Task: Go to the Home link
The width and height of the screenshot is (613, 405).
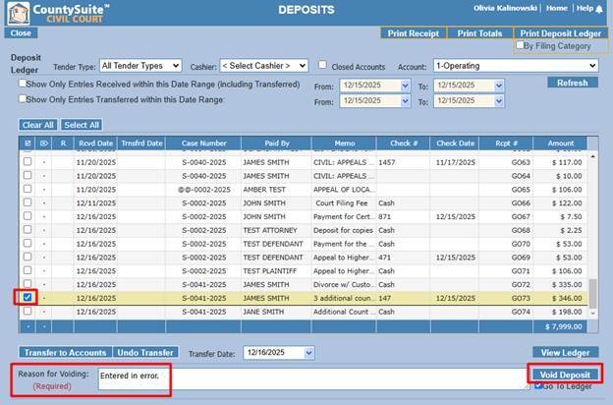Action: coord(557,8)
